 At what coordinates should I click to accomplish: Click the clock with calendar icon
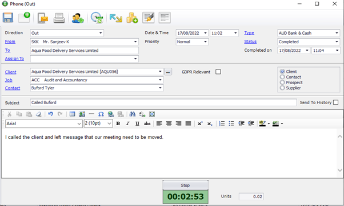[97, 18]
